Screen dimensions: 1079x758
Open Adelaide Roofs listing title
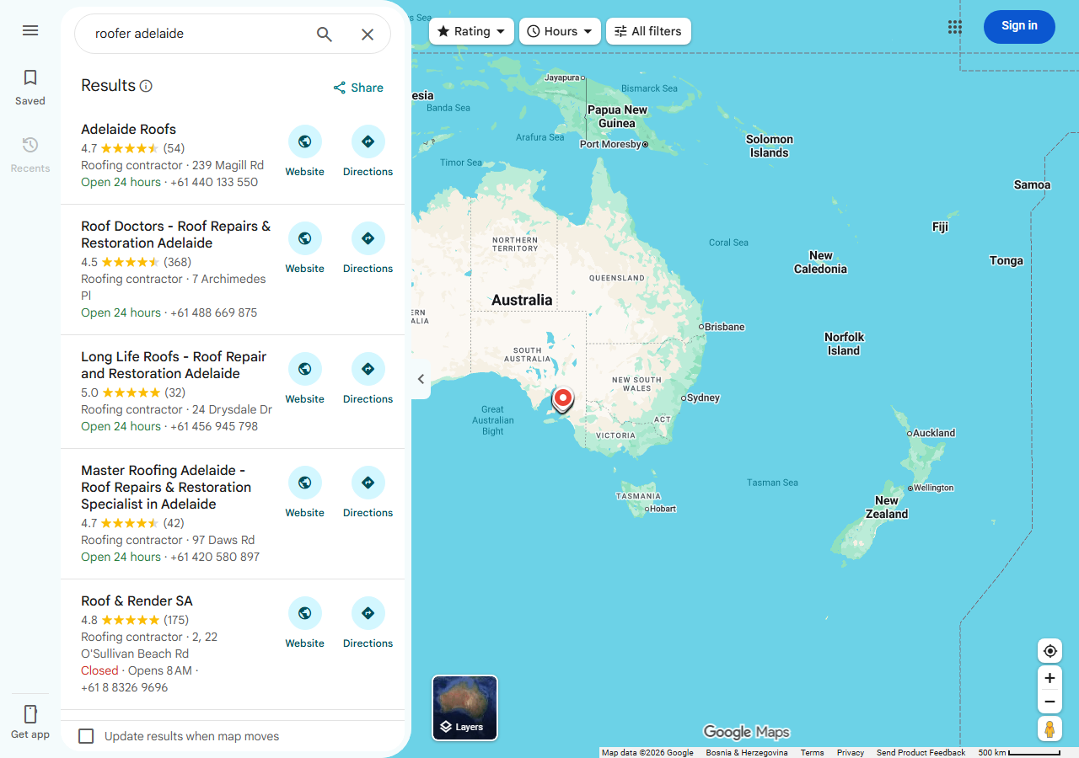point(128,129)
